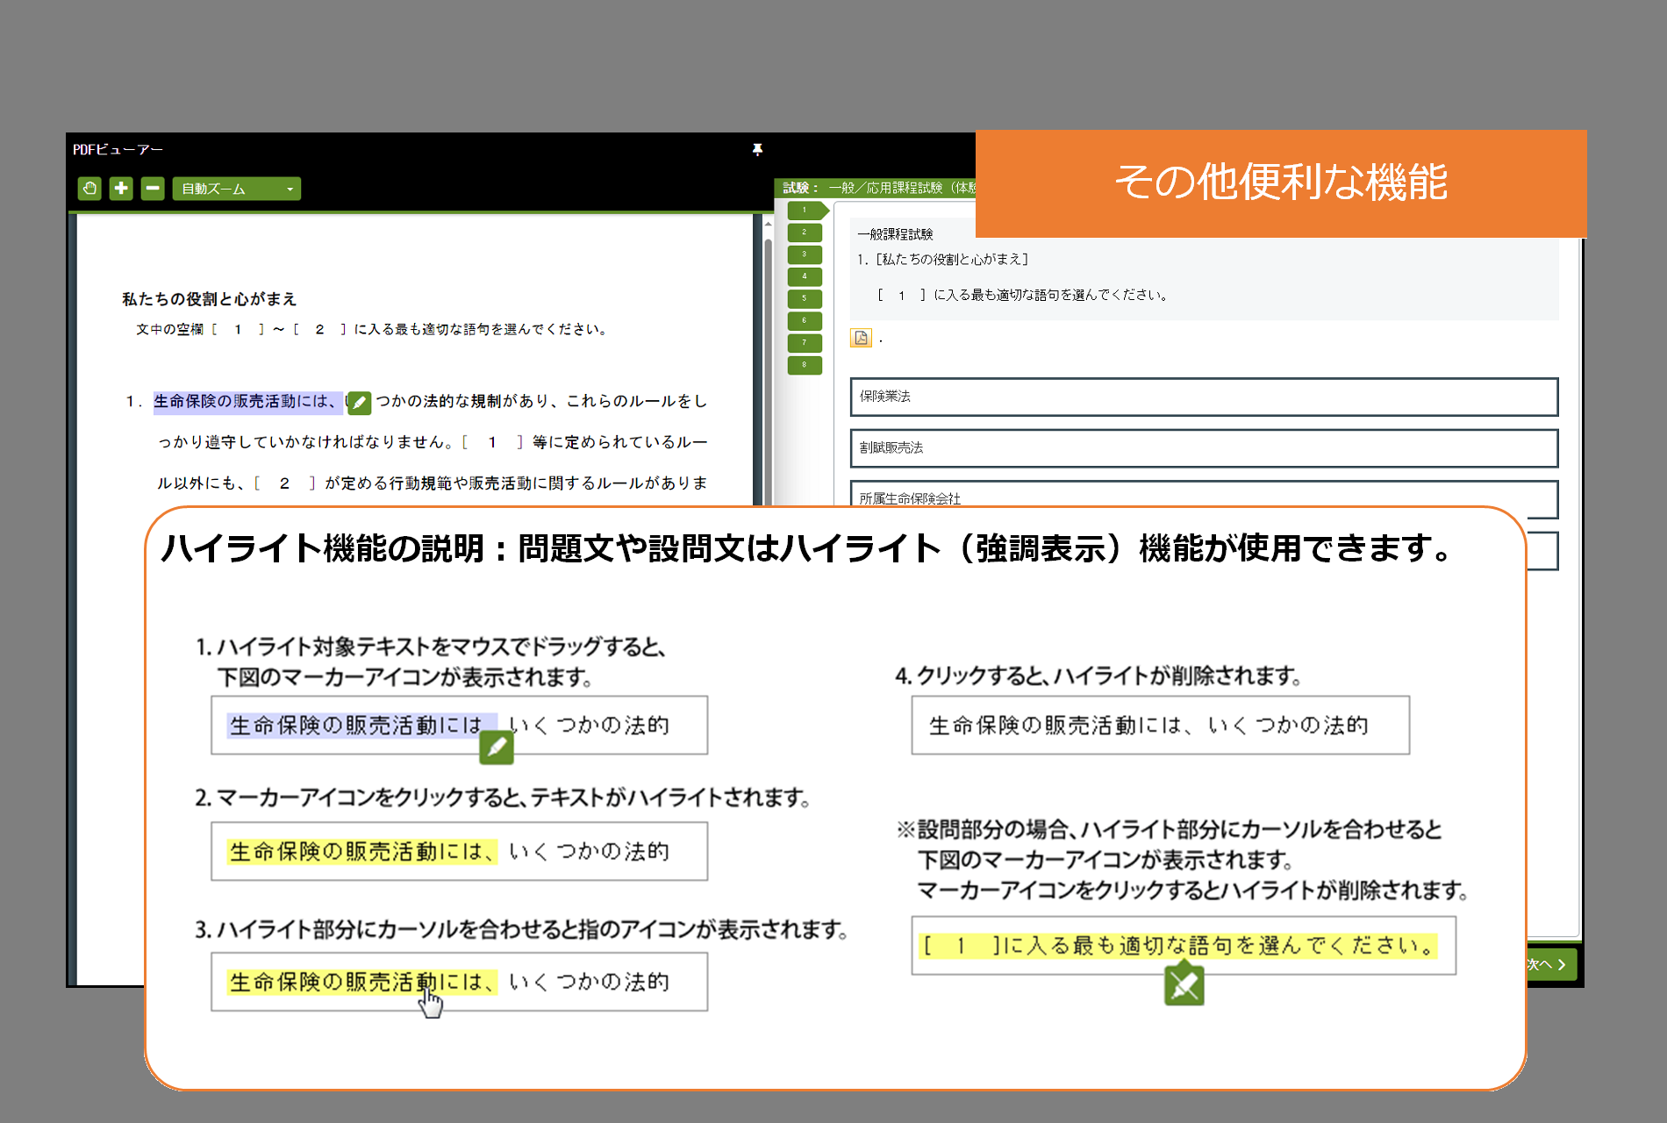Viewport: 1667px width, 1123px height.
Task: Go to question 3 in navigation list
Action: (805, 254)
